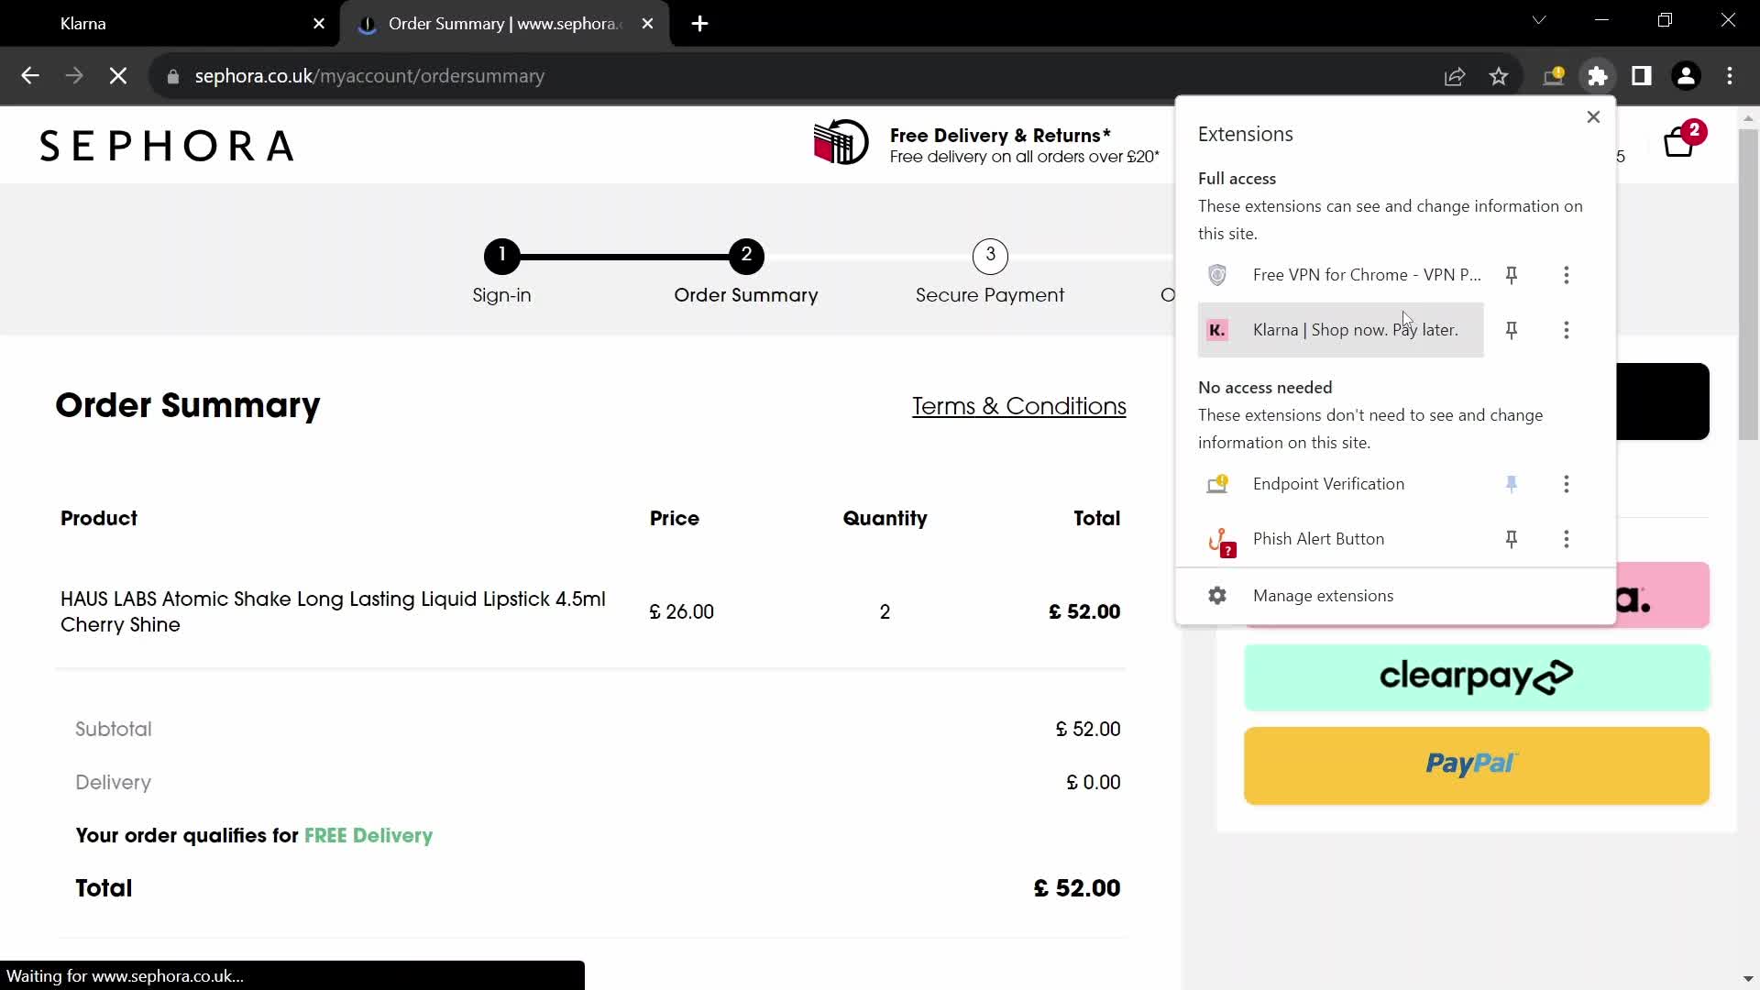
Task: Open the Extensions puzzle icon
Action: click(x=1598, y=76)
